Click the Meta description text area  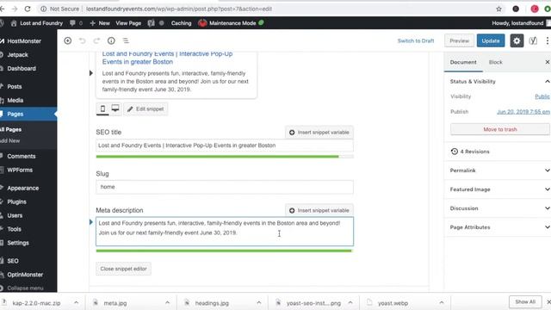tap(225, 232)
